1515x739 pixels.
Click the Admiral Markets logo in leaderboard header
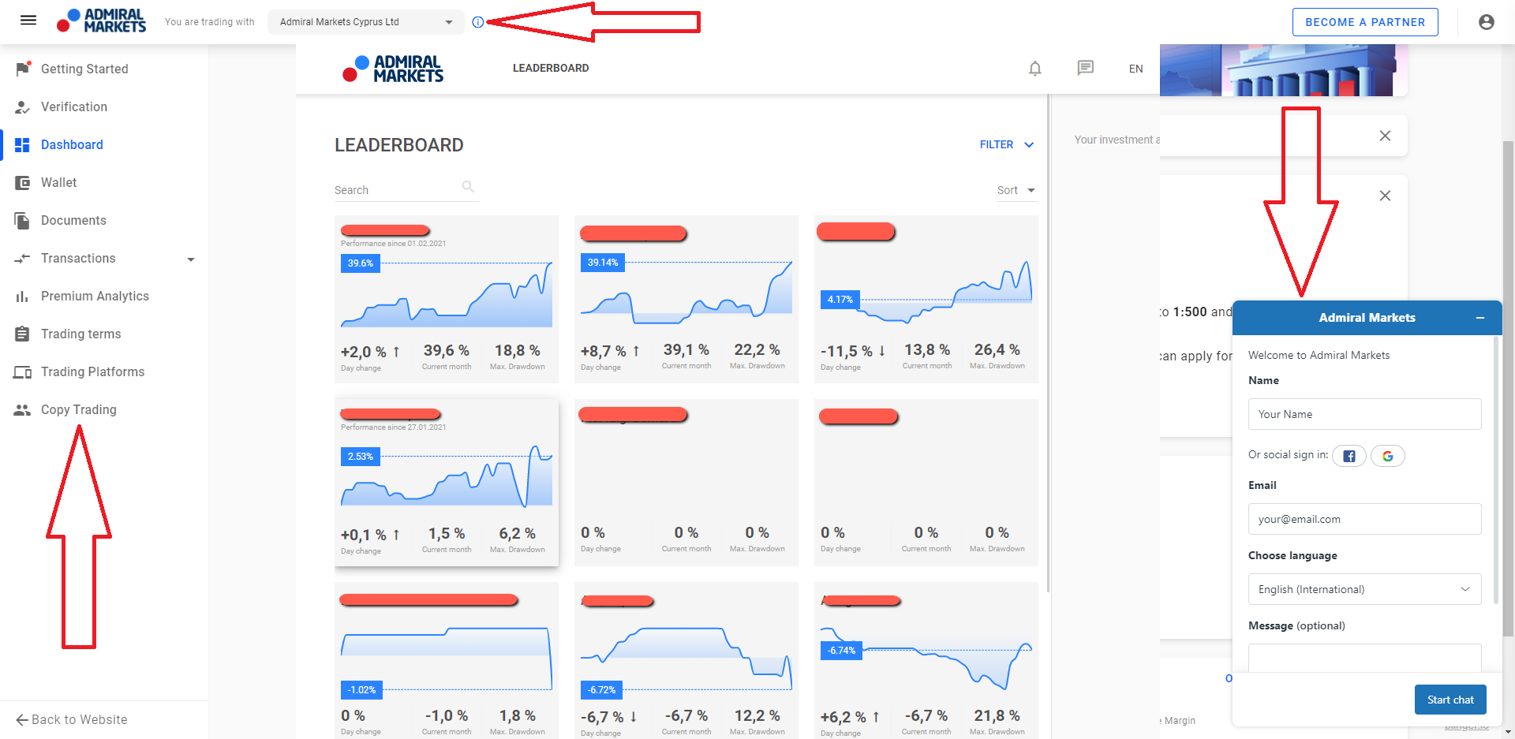393,69
